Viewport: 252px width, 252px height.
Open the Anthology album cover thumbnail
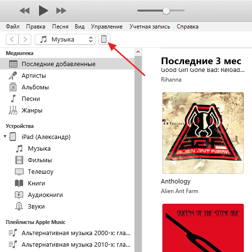pyautogui.click(x=203, y=133)
